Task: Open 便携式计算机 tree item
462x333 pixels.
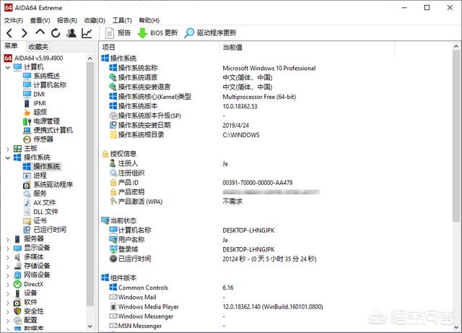Action: point(48,130)
